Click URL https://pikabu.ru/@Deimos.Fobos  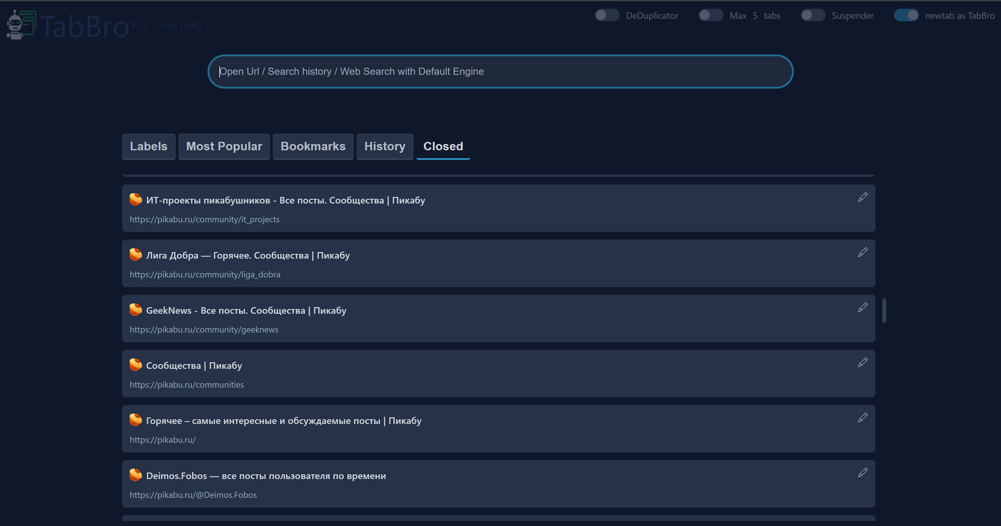[x=193, y=495]
